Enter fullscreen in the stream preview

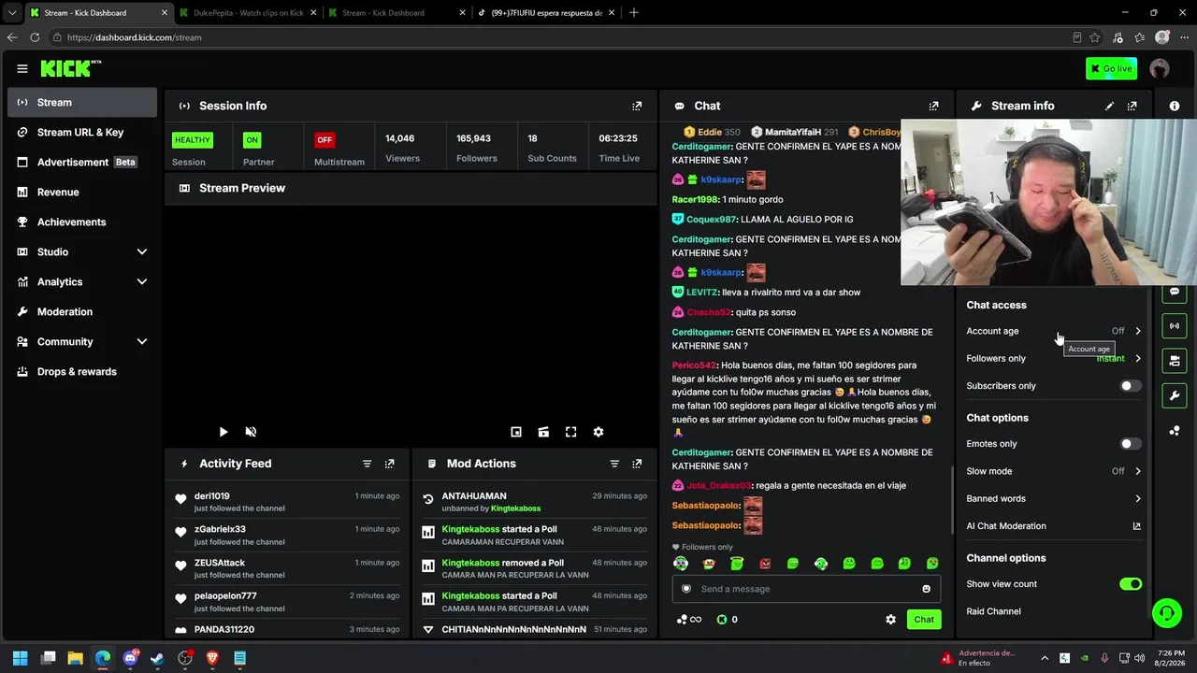(x=570, y=432)
